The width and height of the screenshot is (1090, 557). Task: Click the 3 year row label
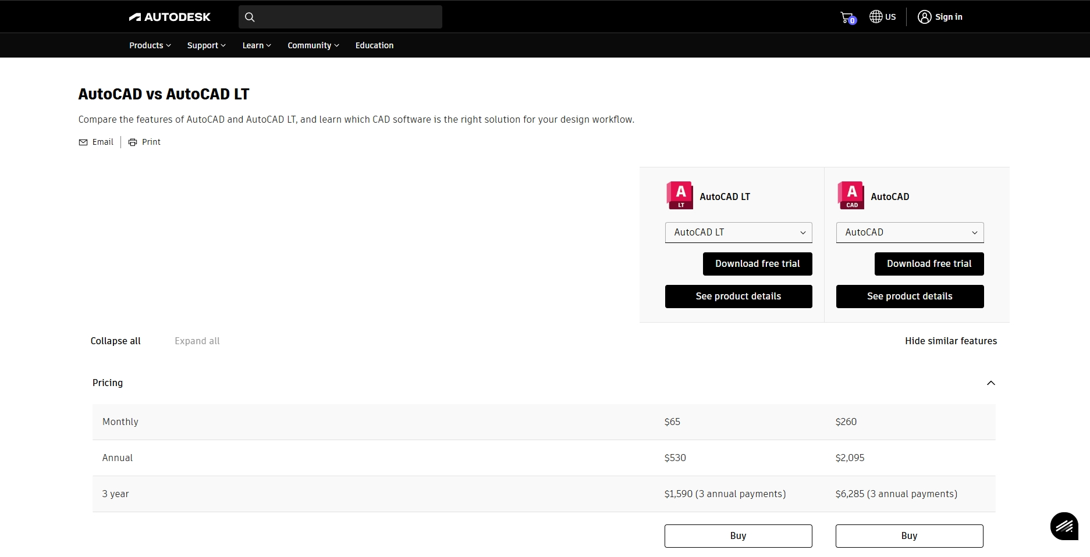(115, 494)
